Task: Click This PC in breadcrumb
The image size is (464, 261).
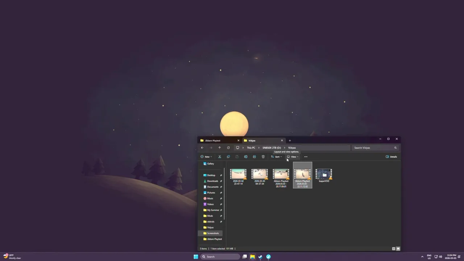Action: [251, 148]
